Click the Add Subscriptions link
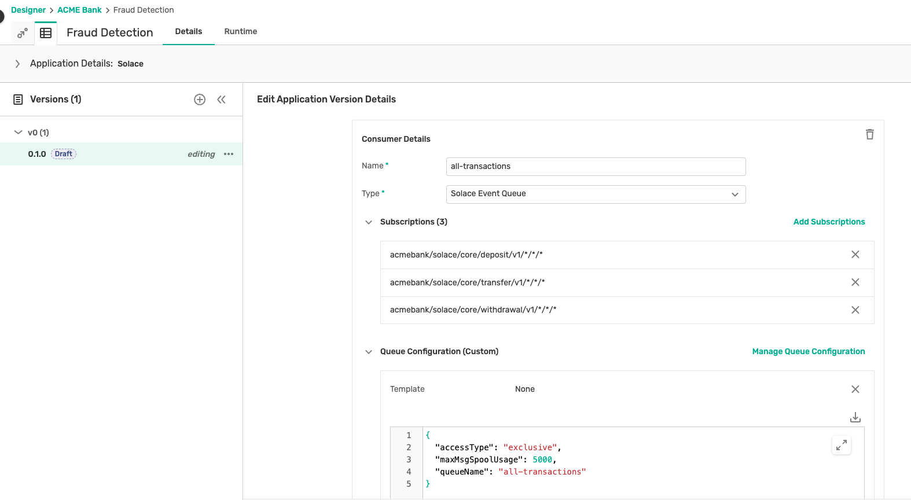Image resolution: width=911 pixels, height=500 pixels. [x=829, y=222]
